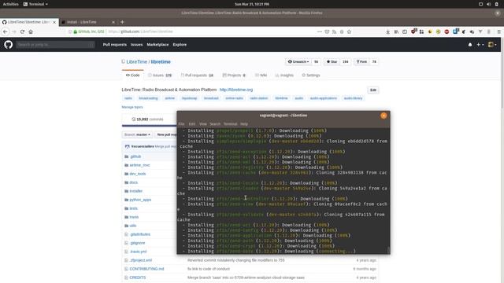Star the libretime repository
The width and height of the screenshot is (504, 283).
(x=332, y=61)
